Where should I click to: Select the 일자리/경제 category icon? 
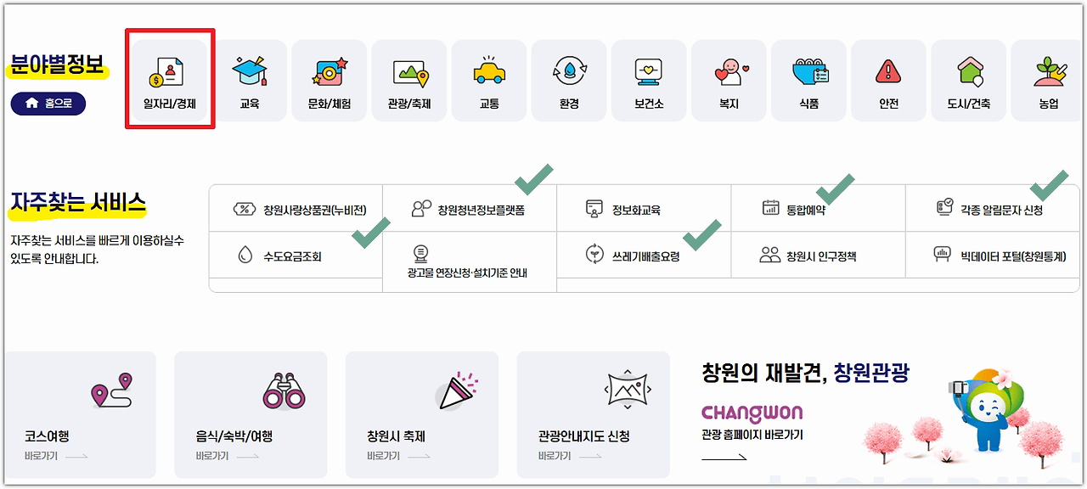coord(169,81)
